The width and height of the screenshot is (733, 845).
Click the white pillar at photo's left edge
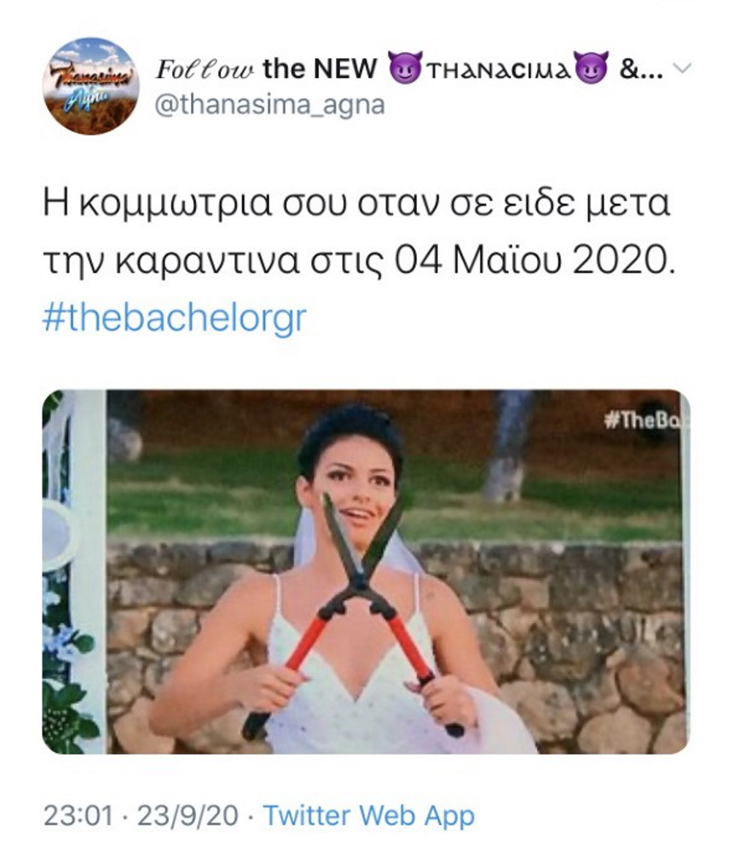[x=91, y=571]
